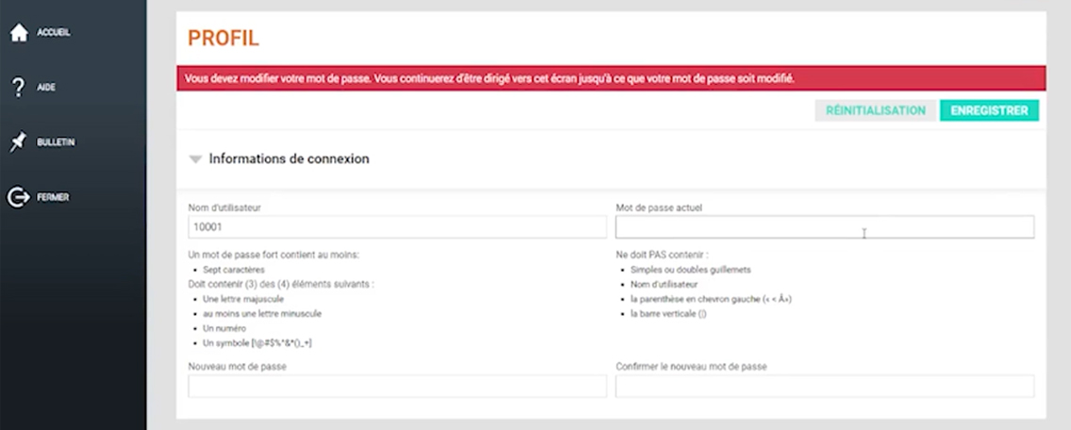
Task: Click the red password change warning banner
Action: tap(611, 78)
